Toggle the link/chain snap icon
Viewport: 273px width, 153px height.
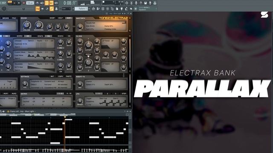(x=52, y=8)
